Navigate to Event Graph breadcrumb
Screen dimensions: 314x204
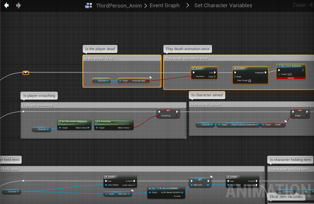[164, 5]
